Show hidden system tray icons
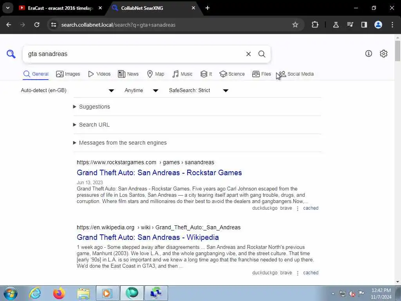 click(x=333, y=294)
